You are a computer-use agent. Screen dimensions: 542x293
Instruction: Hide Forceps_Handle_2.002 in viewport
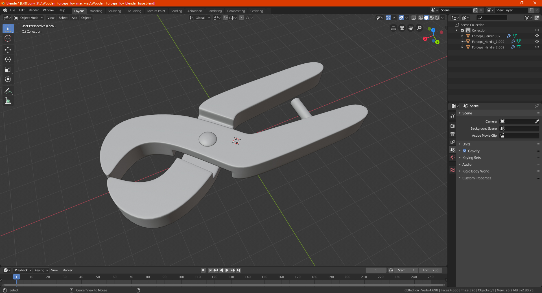click(x=537, y=47)
